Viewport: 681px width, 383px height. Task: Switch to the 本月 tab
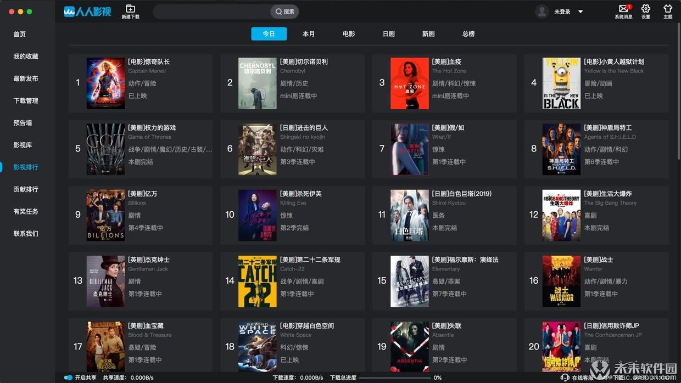309,33
